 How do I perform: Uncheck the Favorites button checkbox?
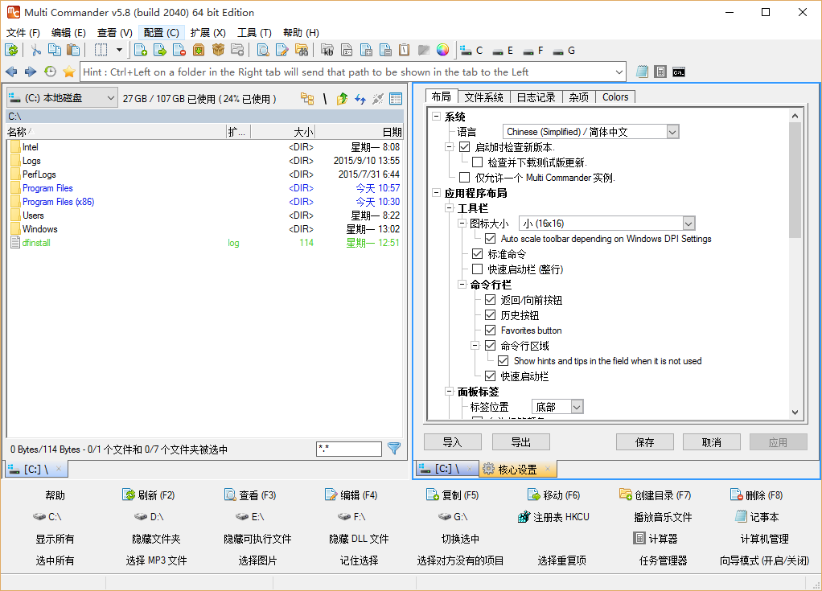(x=490, y=330)
